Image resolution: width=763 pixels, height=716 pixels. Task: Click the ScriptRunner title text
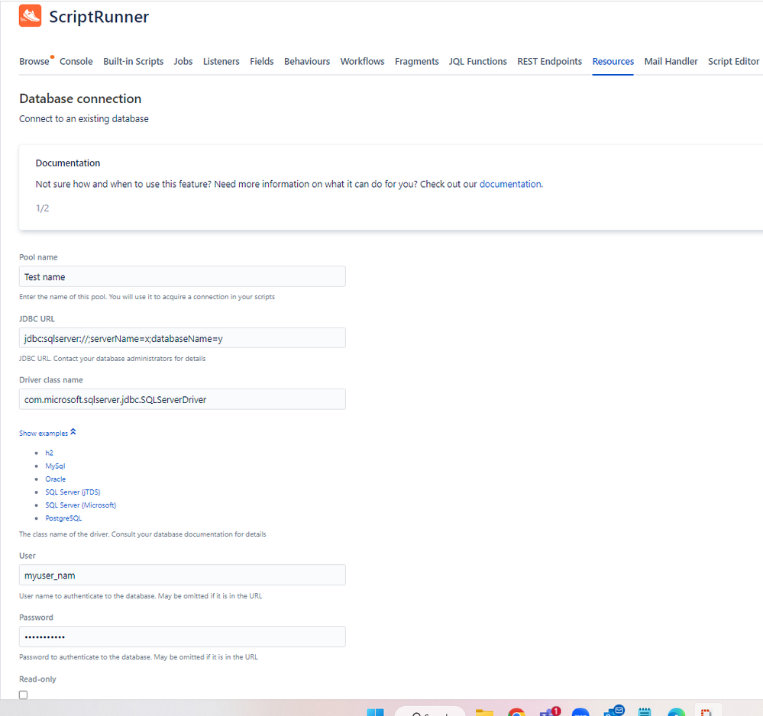(99, 17)
